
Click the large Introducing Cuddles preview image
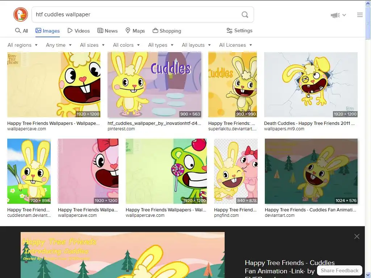click(x=122, y=255)
